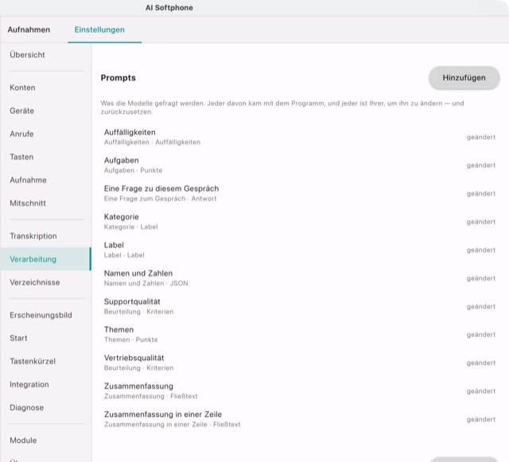Click 'geändert' status on Zusammenfassung row
This screenshot has width=509, height=462.
(x=481, y=391)
